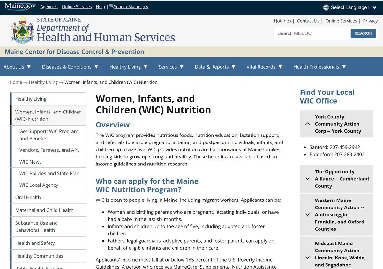
Task: Expand Western Maine Community Action section
Action: [x=336, y=214]
